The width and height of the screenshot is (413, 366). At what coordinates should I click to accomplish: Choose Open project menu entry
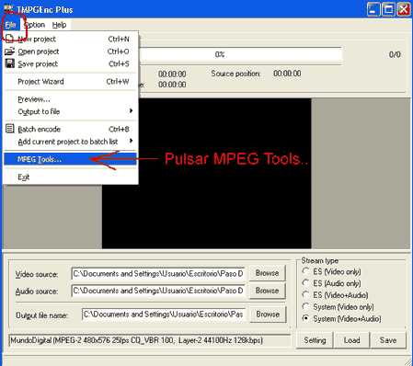pyautogui.click(x=71, y=51)
